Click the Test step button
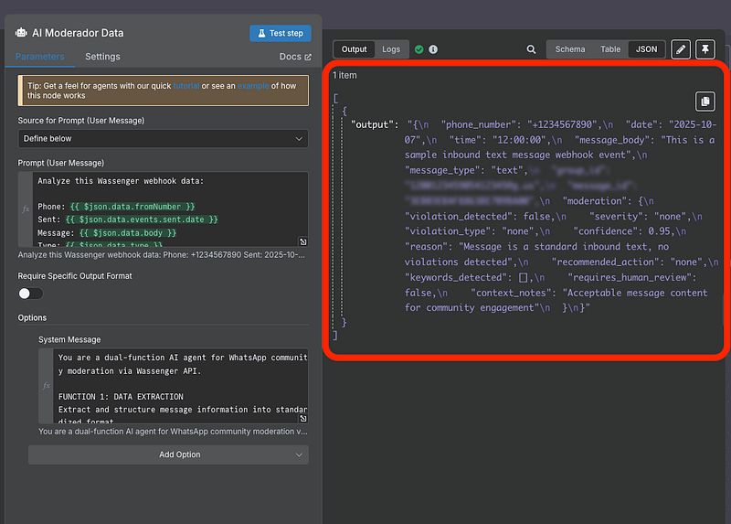The height and width of the screenshot is (524, 731). [281, 33]
